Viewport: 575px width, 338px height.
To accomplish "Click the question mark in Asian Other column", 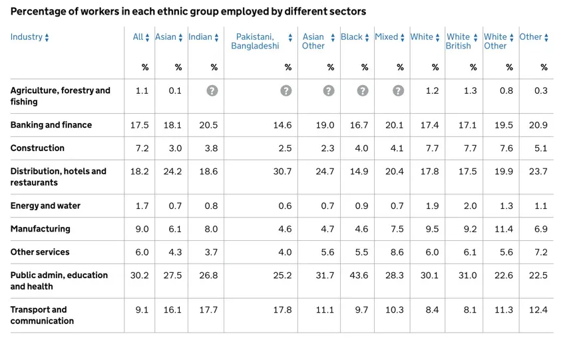I will pos(328,90).
